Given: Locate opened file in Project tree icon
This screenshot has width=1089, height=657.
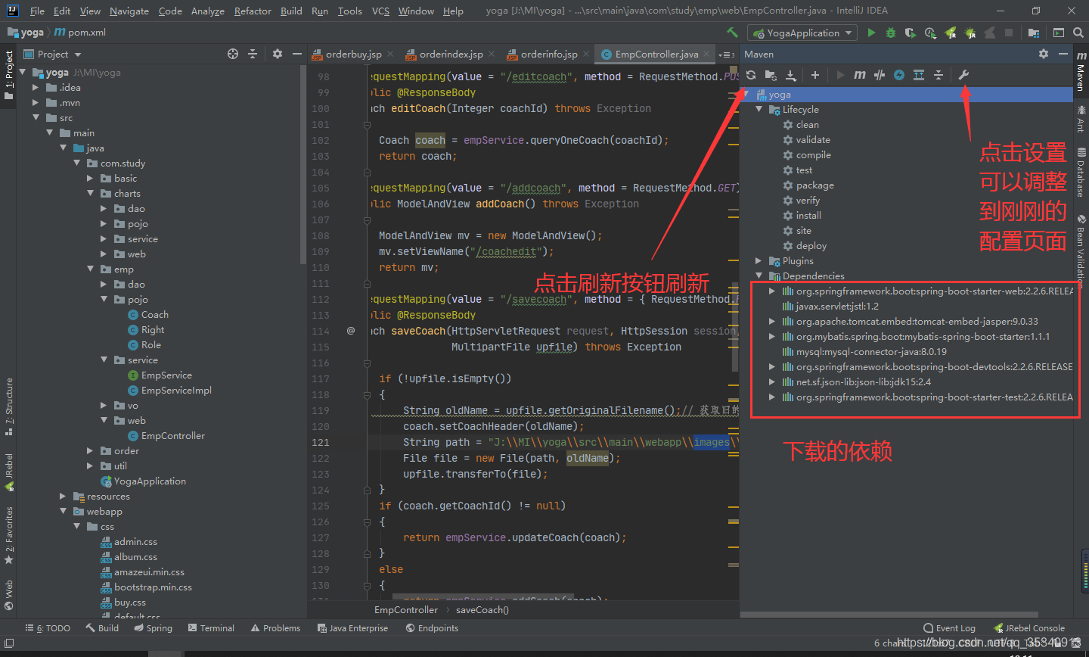Looking at the screenshot, I should tap(233, 54).
